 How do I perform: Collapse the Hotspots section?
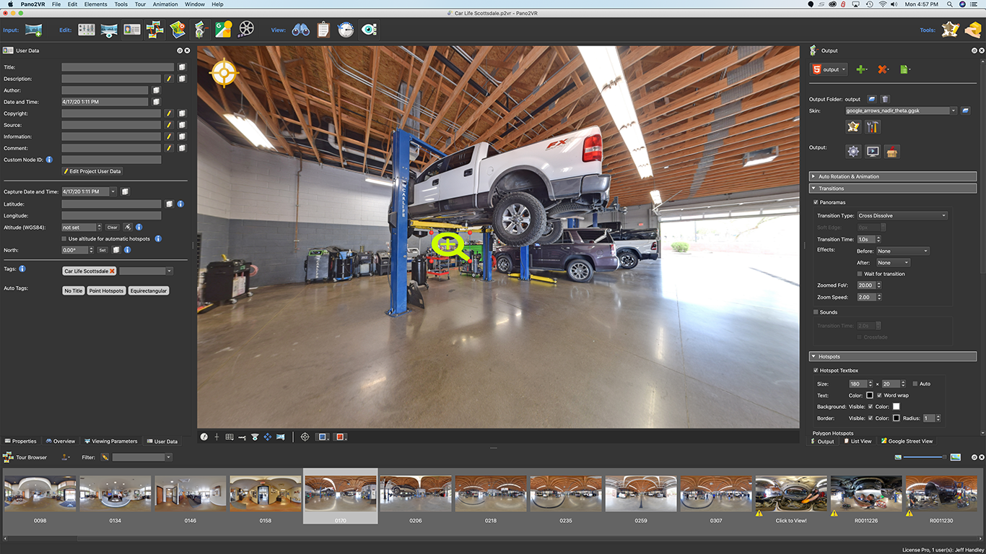click(x=893, y=357)
